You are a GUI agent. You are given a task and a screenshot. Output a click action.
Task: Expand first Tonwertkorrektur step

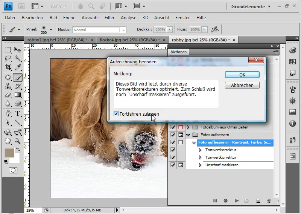(200, 150)
